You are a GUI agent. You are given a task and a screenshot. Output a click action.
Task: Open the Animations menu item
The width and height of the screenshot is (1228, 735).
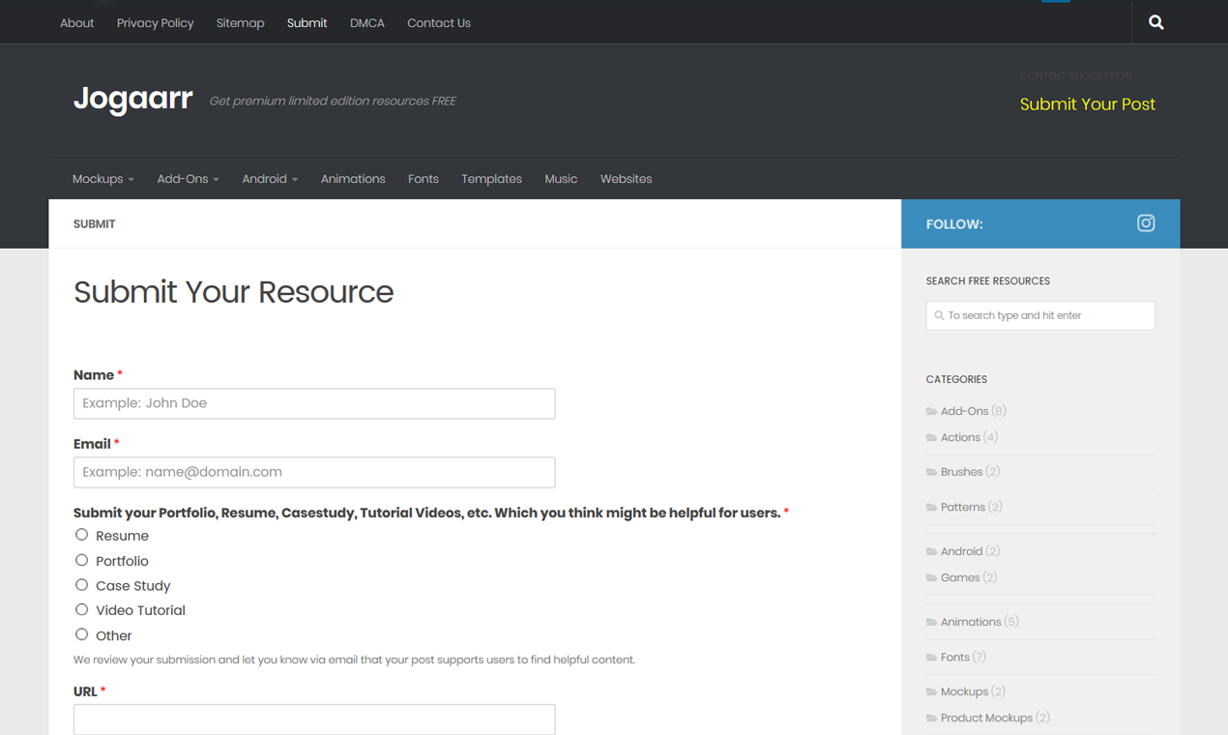353,179
